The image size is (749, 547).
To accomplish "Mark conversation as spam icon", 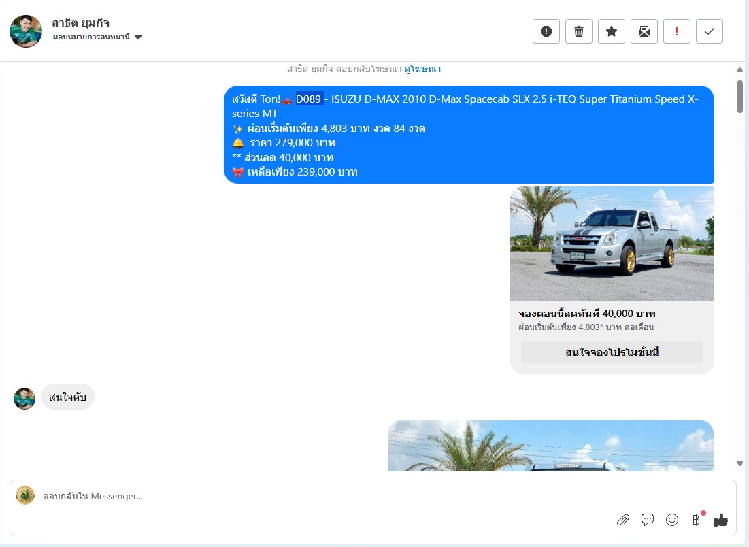I will click(546, 31).
